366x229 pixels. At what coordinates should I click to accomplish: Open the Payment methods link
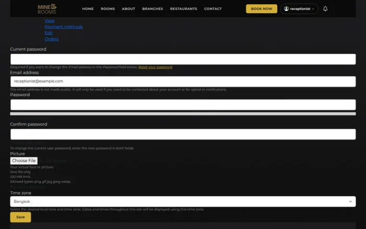(x=63, y=27)
